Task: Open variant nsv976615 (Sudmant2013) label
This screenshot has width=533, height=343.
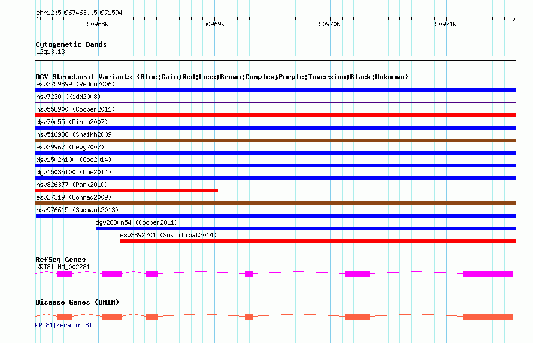Action: pos(77,210)
